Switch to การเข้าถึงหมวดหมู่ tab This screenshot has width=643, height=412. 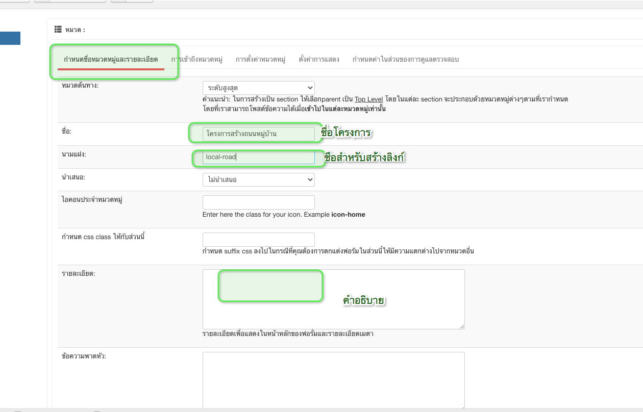click(197, 59)
